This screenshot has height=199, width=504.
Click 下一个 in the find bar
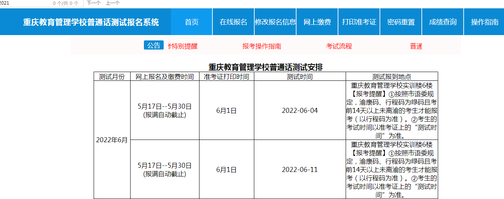(x=94, y=3)
